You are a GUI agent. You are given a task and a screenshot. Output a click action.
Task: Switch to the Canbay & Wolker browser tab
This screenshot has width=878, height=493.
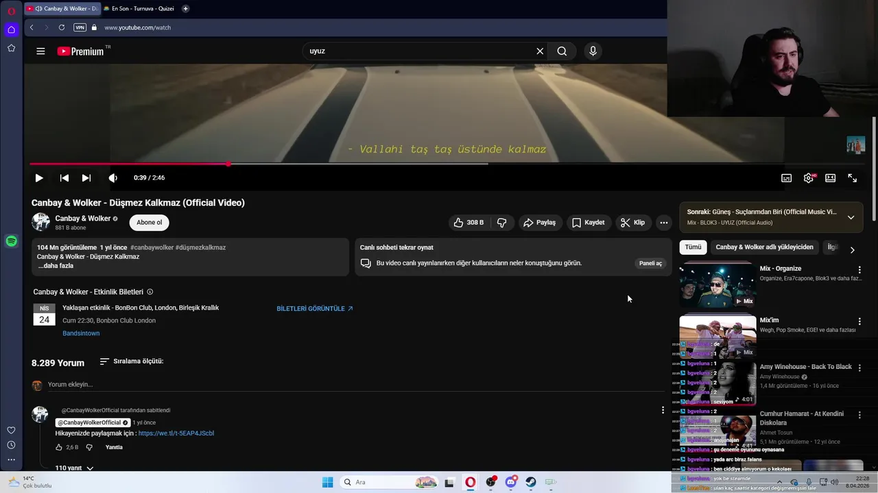[62, 9]
